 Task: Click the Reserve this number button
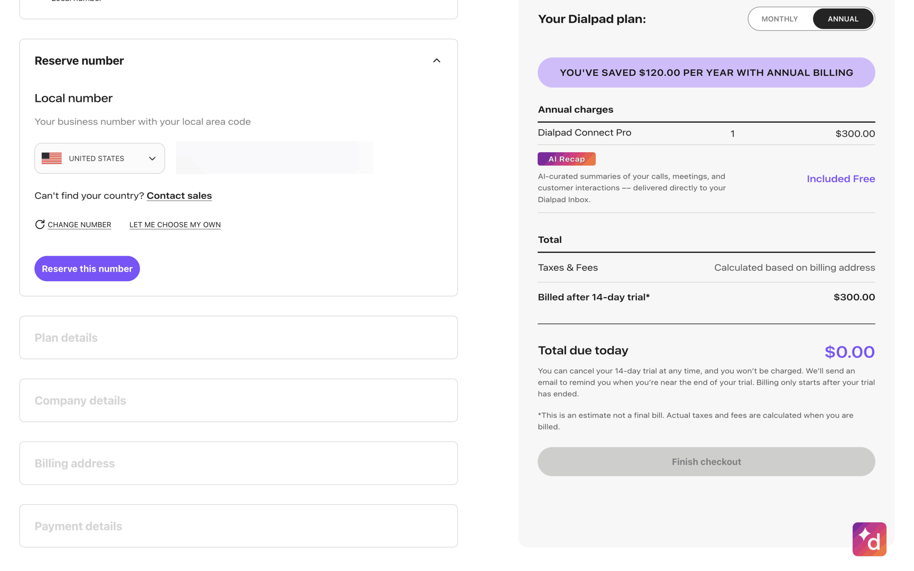(x=87, y=269)
